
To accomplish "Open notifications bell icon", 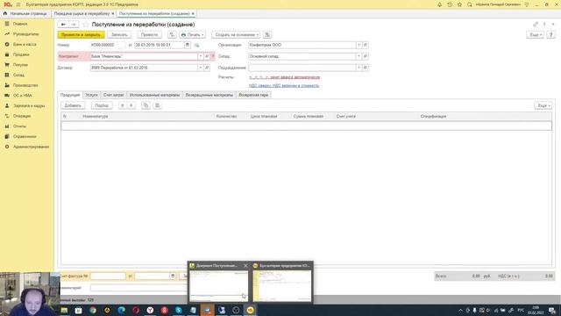I will click(439, 4).
